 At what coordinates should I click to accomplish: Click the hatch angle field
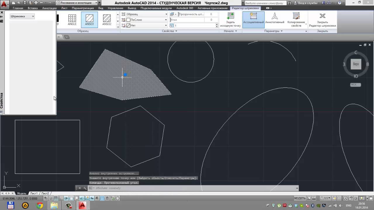click(x=194, y=20)
